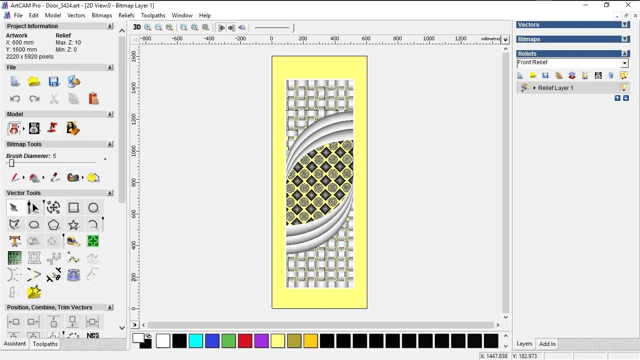Pick the Create Vector Text tool
640x360 pixels.
pyautogui.click(x=15, y=241)
